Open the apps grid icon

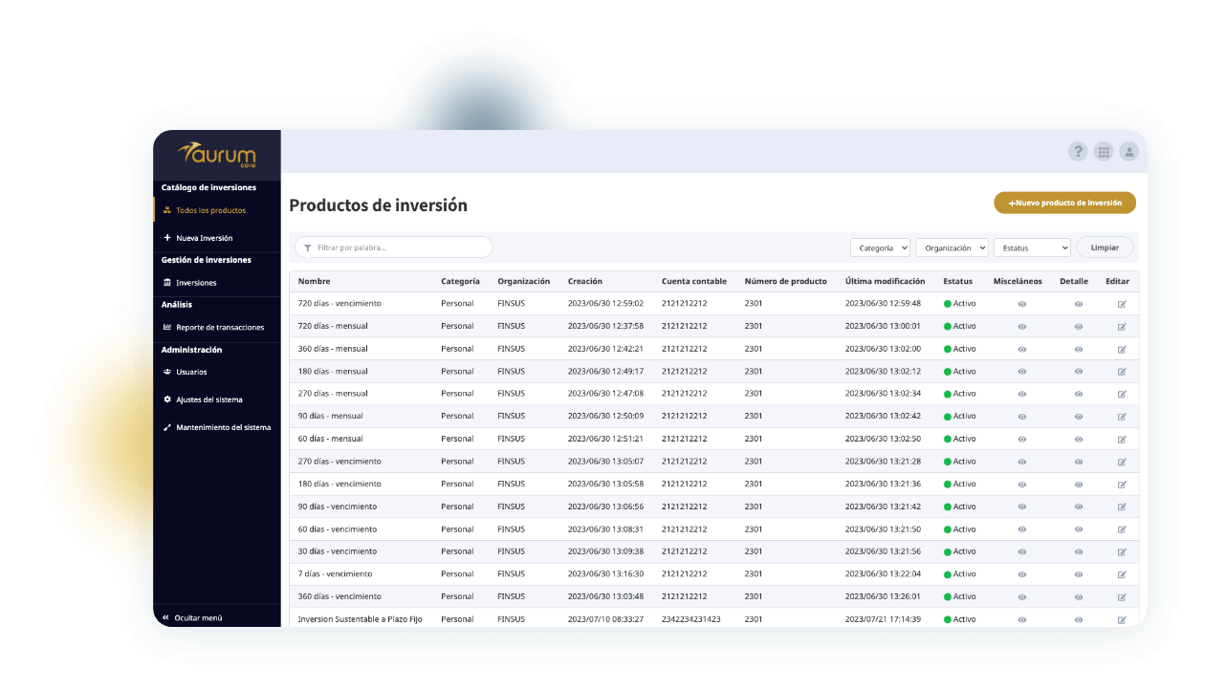[1104, 152]
